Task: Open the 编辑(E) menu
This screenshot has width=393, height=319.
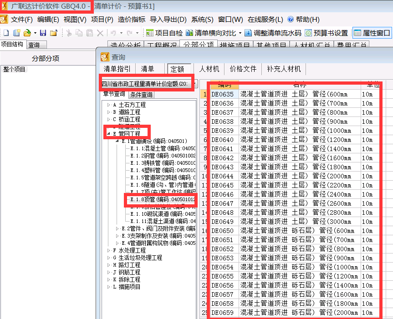Action: pyautogui.click(x=48, y=20)
